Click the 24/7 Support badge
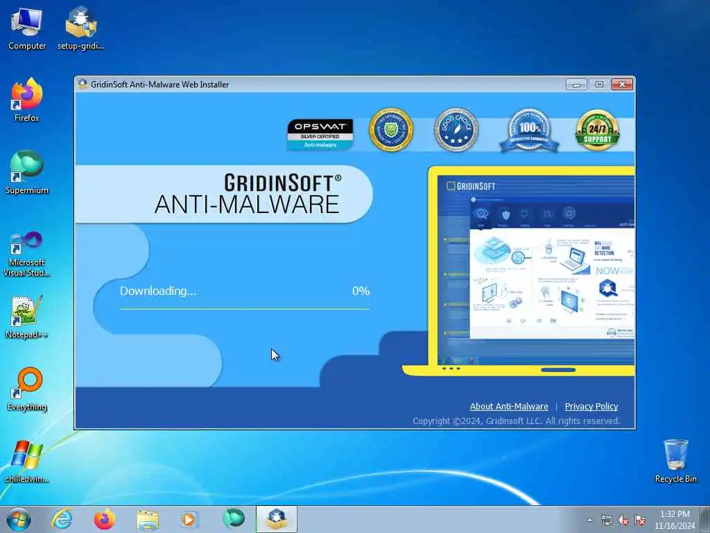This screenshot has width=710, height=533. [x=597, y=130]
